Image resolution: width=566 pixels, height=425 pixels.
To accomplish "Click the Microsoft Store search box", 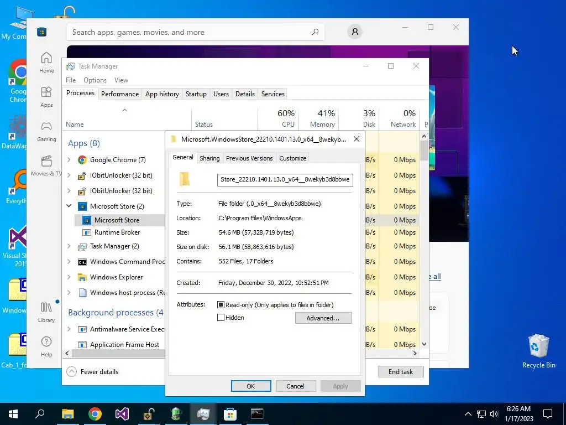I will pyautogui.click(x=195, y=32).
